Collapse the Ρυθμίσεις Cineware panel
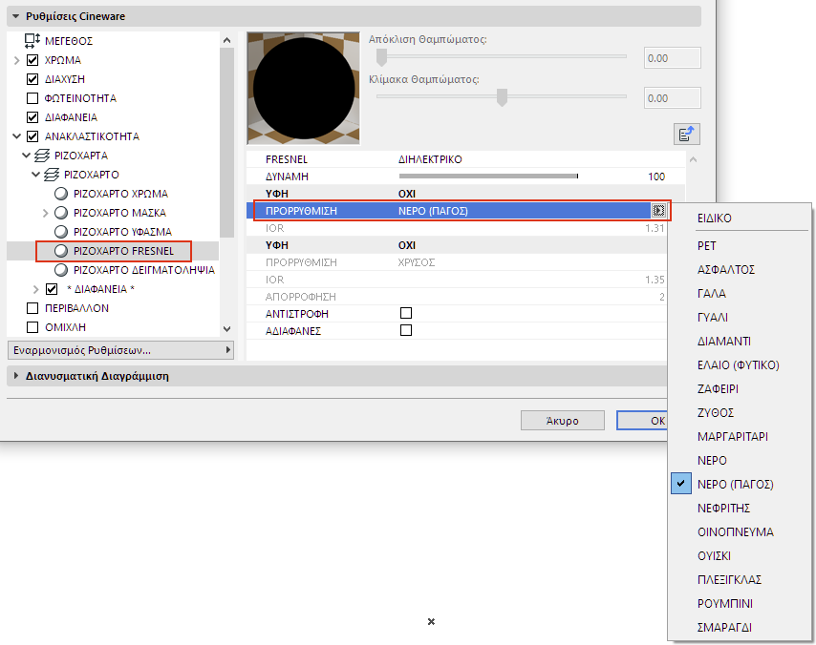 pyautogui.click(x=16, y=16)
